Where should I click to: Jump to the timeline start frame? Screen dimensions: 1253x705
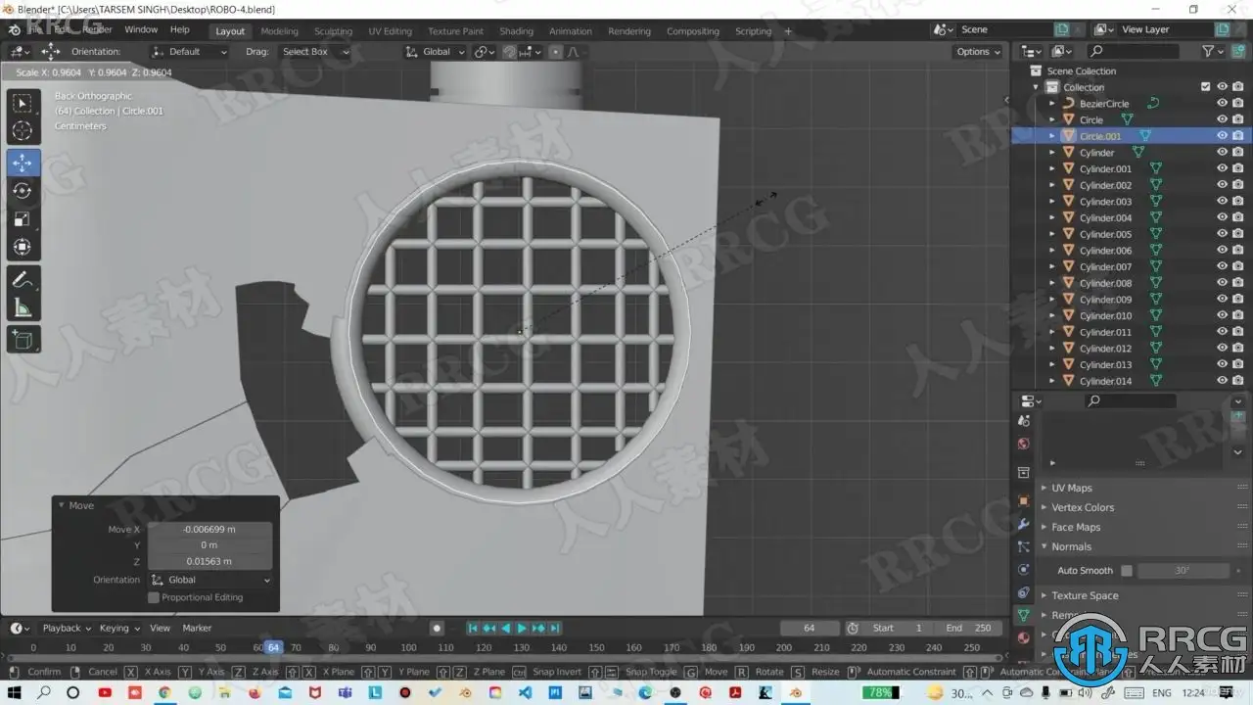pyautogui.click(x=473, y=628)
